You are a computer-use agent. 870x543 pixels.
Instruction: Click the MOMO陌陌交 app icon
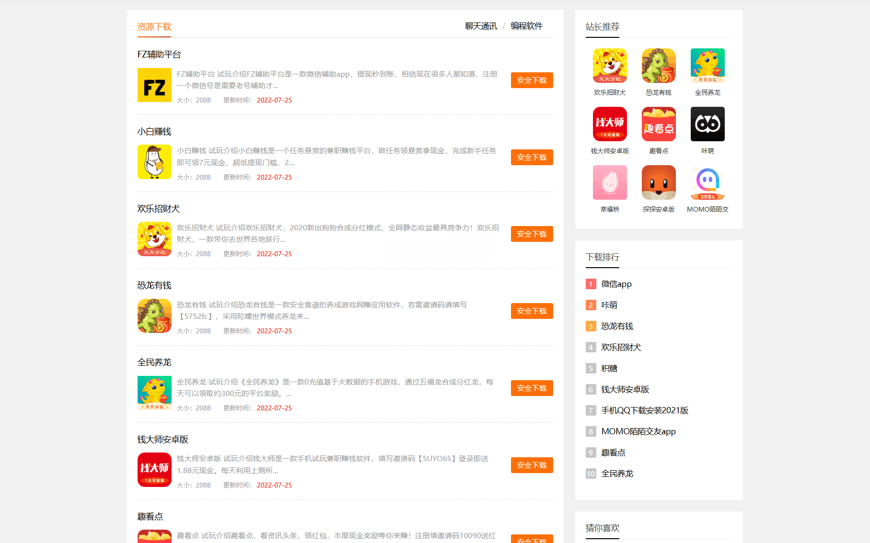[707, 182]
